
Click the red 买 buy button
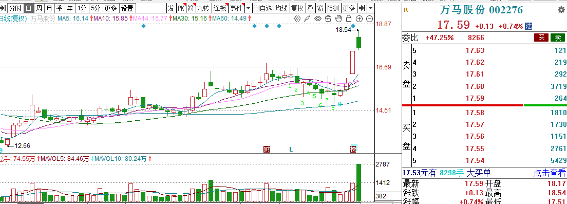click(x=541, y=38)
